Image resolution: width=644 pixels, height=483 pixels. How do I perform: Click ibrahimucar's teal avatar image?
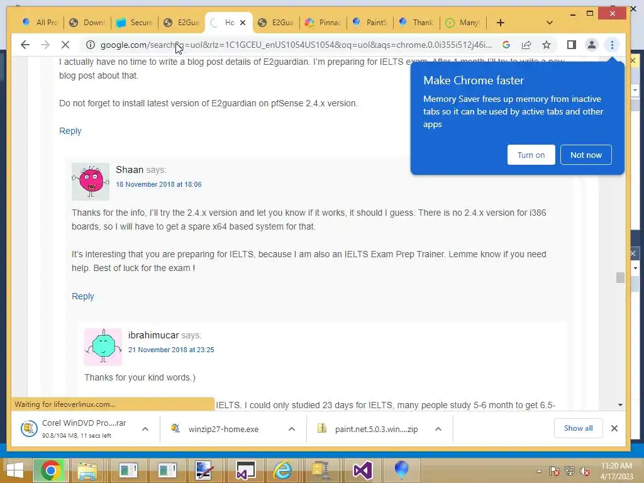click(x=103, y=347)
